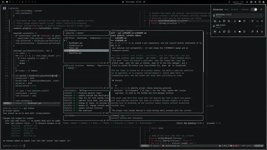
Task: Click the upload-arrow icon in gitarchy repo row
Action: click(x=235, y=21)
